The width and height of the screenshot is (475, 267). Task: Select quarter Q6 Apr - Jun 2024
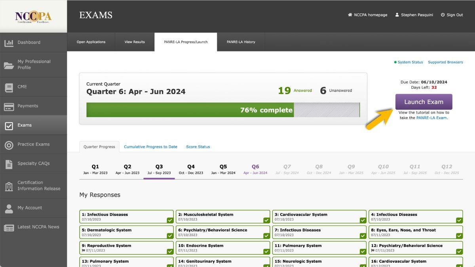tap(255, 170)
